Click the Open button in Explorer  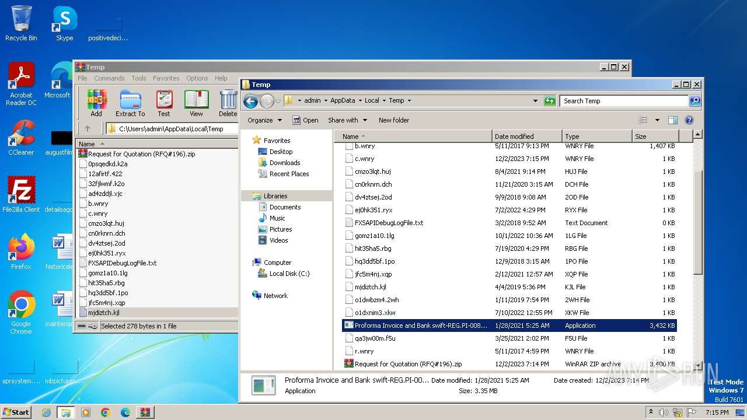click(305, 120)
